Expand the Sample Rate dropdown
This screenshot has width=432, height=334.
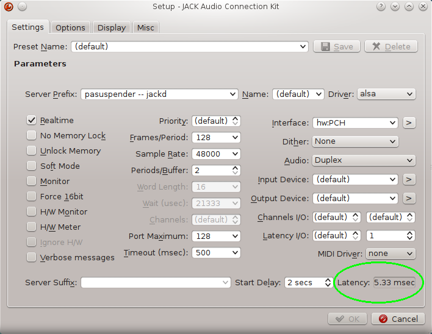(x=216, y=154)
